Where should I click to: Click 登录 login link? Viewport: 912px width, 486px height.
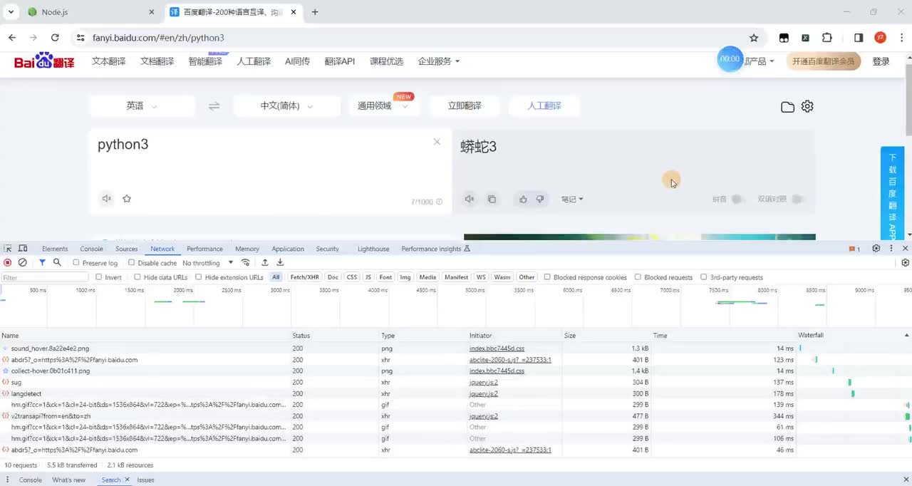(881, 61)
